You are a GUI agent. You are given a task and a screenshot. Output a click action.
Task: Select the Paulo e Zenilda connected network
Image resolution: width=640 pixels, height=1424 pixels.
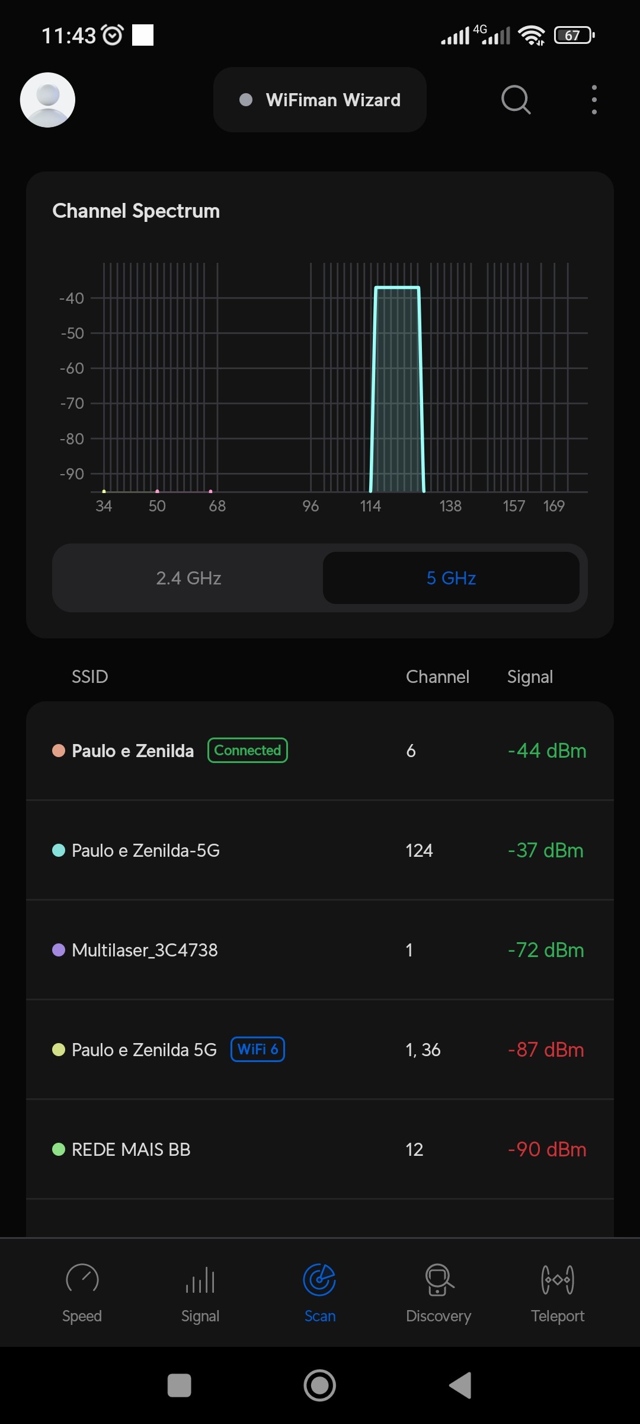click(x=133, y=751)
